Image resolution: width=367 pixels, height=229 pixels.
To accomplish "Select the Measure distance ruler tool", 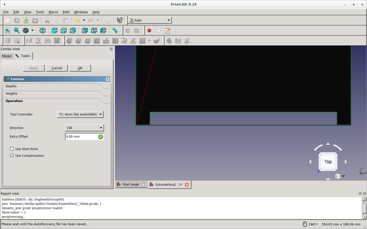I will (115, 31).
